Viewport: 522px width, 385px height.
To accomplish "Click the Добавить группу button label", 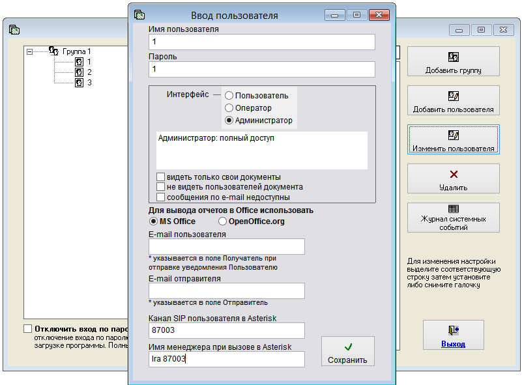I will click(x=453, y=70).
